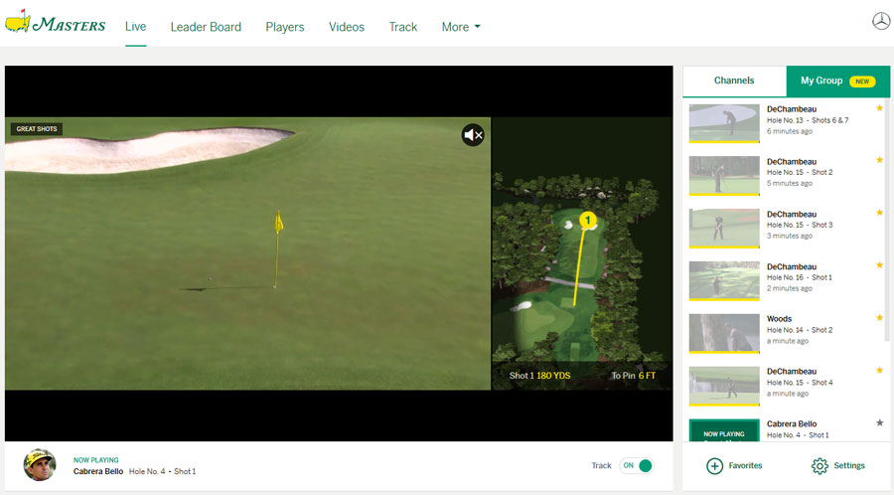Toggle favorite star for DeChambeau Hole 13

pos(880,107)
